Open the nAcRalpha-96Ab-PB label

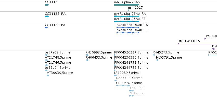coord(132,30)
